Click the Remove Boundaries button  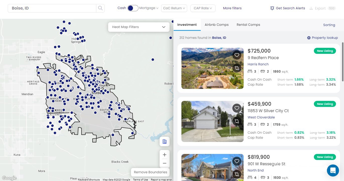150,172
